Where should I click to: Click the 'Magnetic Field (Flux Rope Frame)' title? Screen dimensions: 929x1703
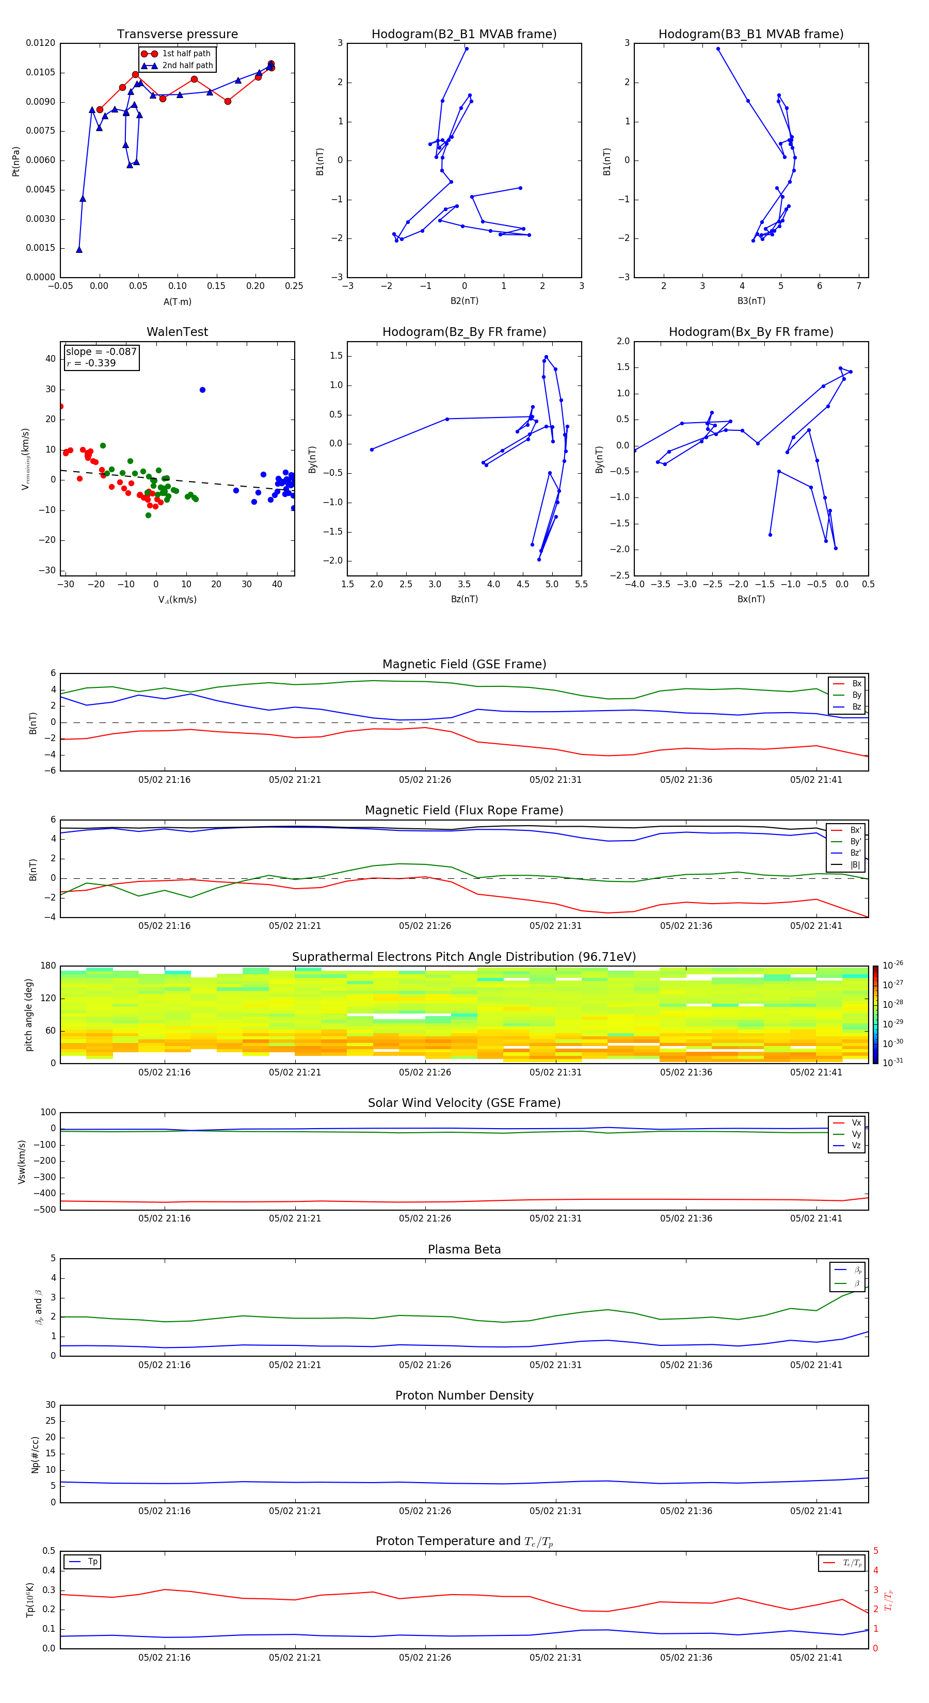(x=464, y=811)
